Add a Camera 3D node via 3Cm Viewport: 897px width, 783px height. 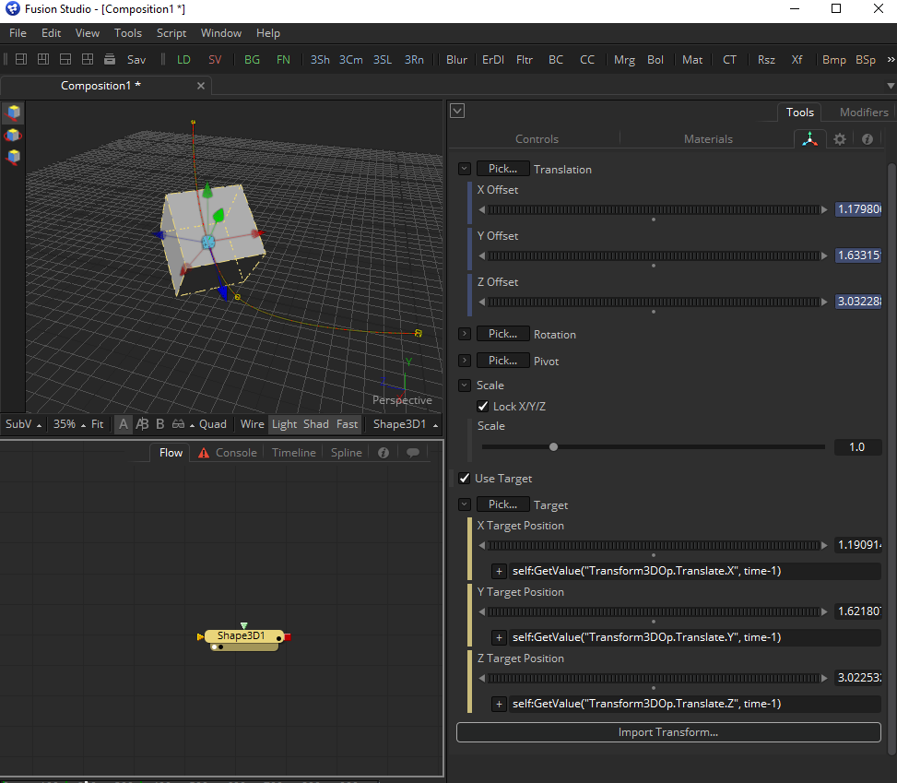[350, 60]
